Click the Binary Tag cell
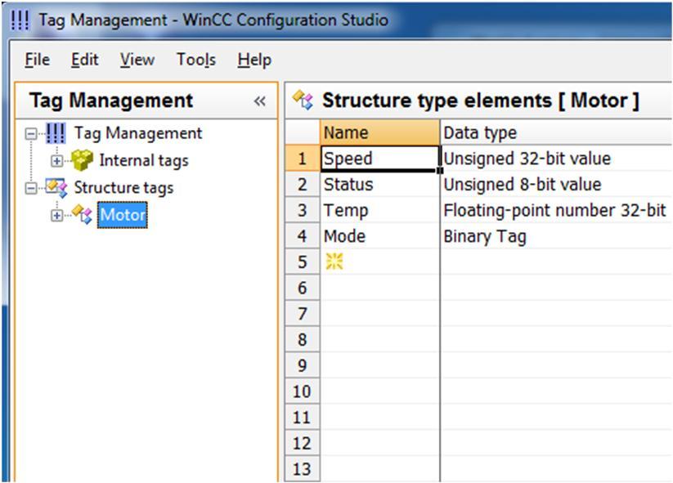673x483 pixels. 556,236
